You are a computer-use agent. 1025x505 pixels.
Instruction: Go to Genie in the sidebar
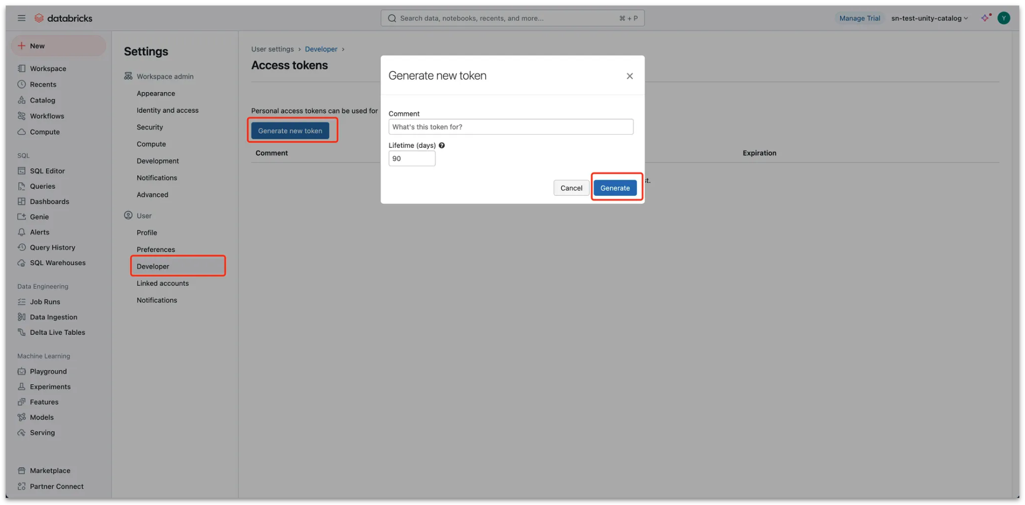pyautogui.click(x=39, y=217)
